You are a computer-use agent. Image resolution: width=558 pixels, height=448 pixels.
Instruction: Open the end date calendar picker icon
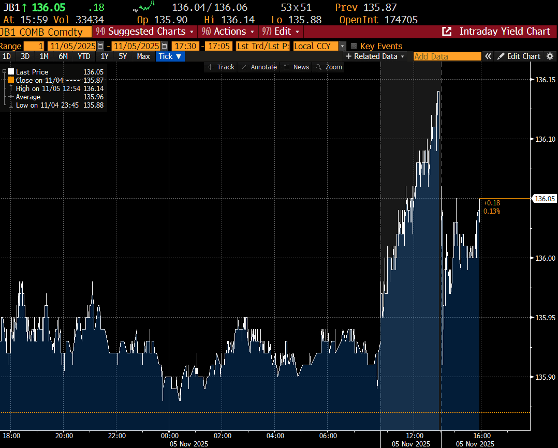coord(164,46)
